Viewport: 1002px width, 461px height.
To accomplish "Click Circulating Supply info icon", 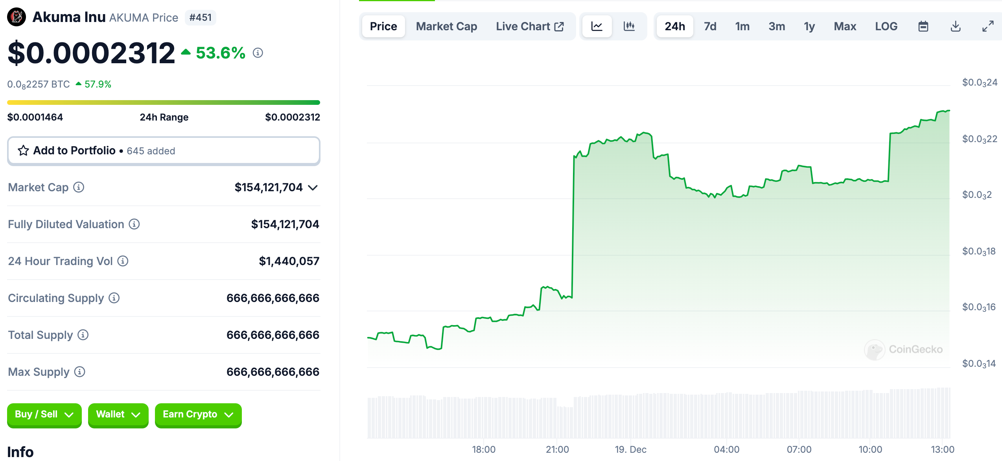I will pos(114,298).
